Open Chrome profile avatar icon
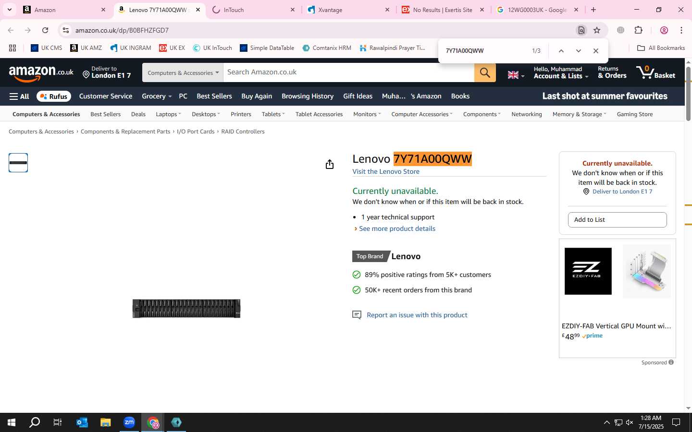 (664, 30)
